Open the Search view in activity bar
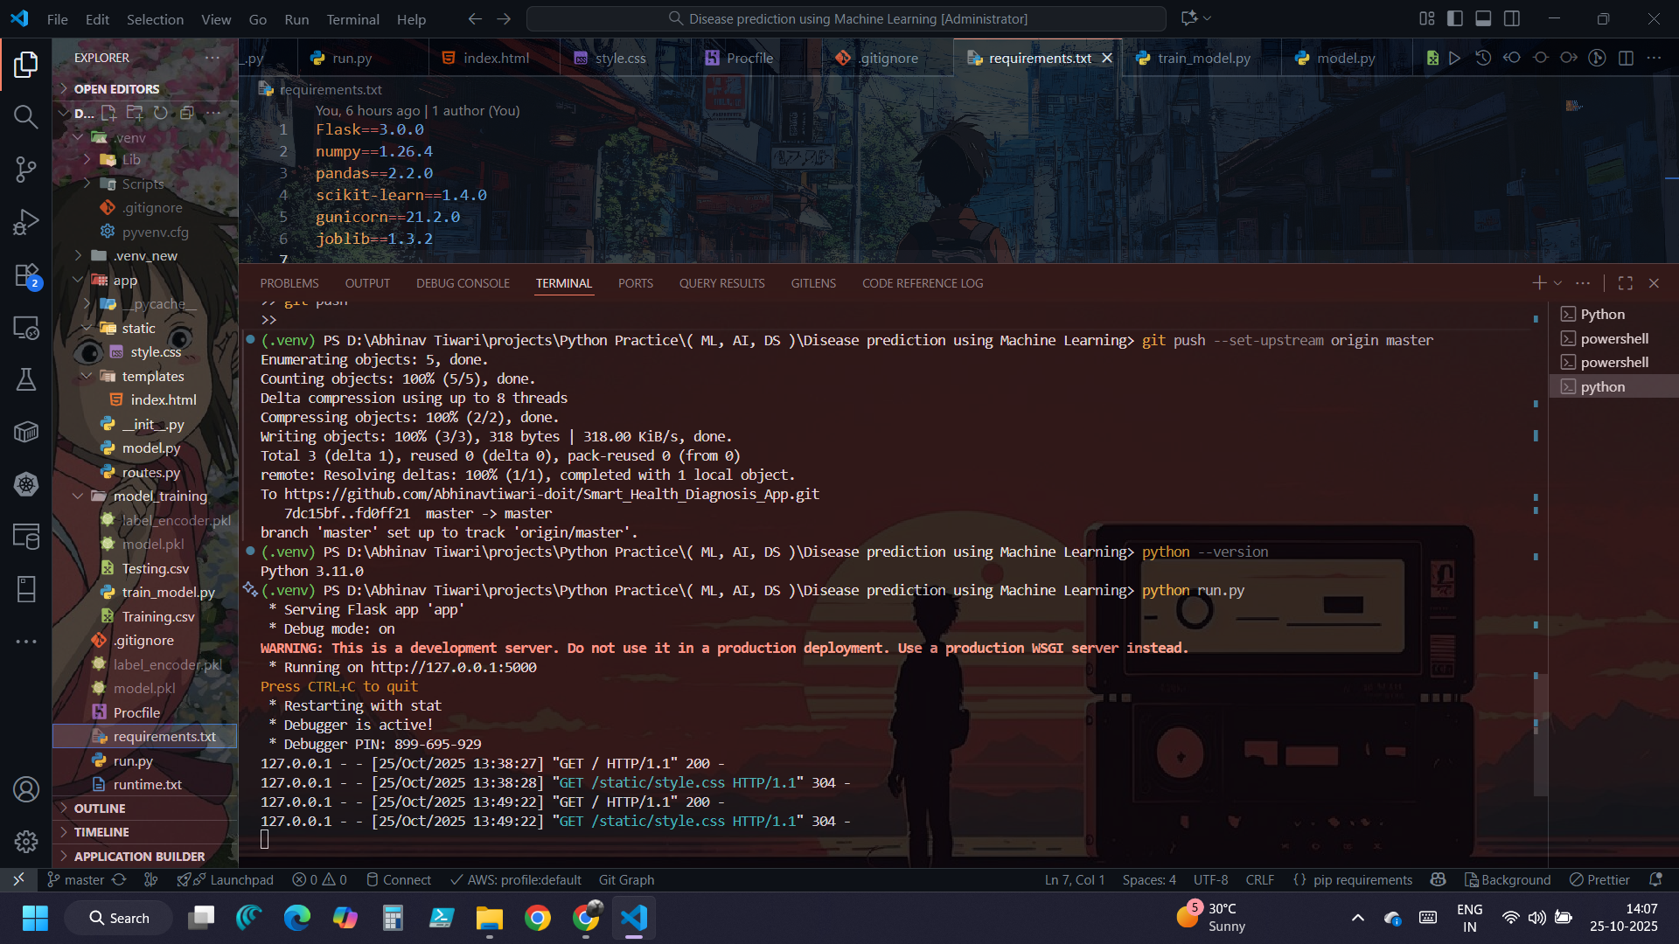 [x=26, y=116]
